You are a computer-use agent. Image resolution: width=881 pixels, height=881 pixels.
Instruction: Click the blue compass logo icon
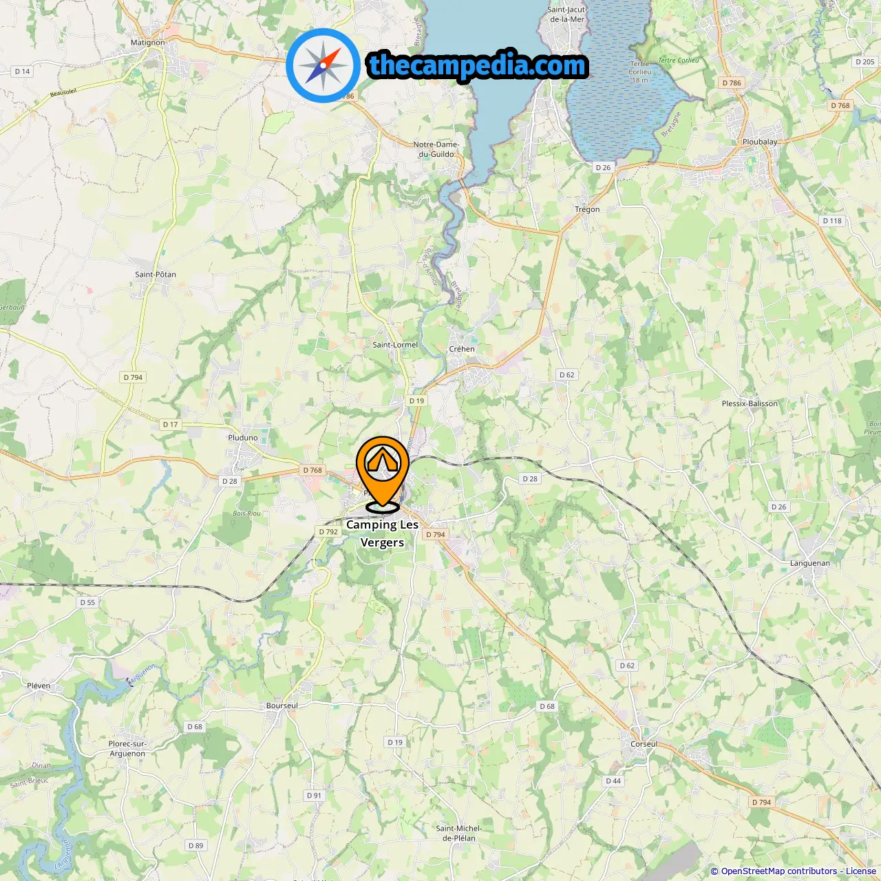click(323, 65)
